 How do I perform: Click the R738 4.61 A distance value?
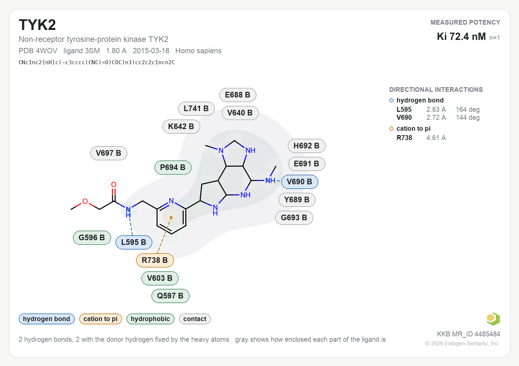436,138
